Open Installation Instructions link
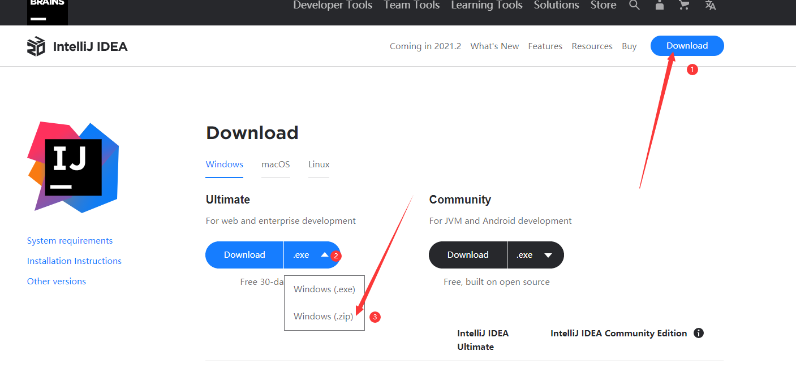 coord(74,261)
